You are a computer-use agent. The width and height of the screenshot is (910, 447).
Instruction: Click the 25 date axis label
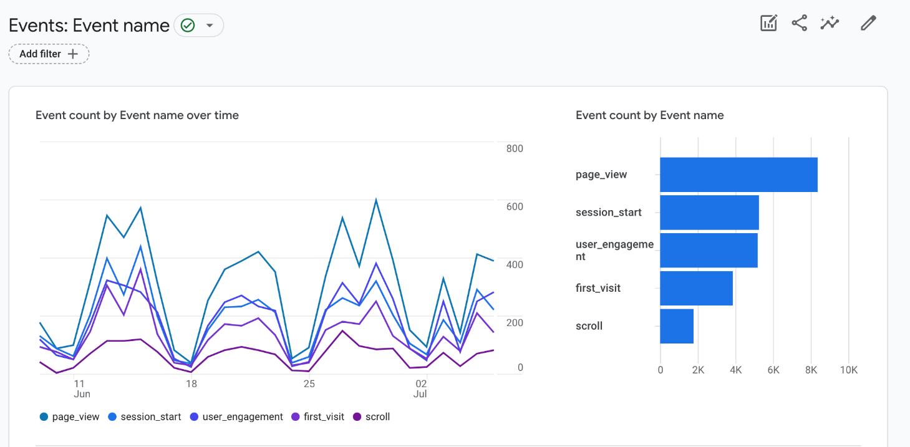click(309, 383)
